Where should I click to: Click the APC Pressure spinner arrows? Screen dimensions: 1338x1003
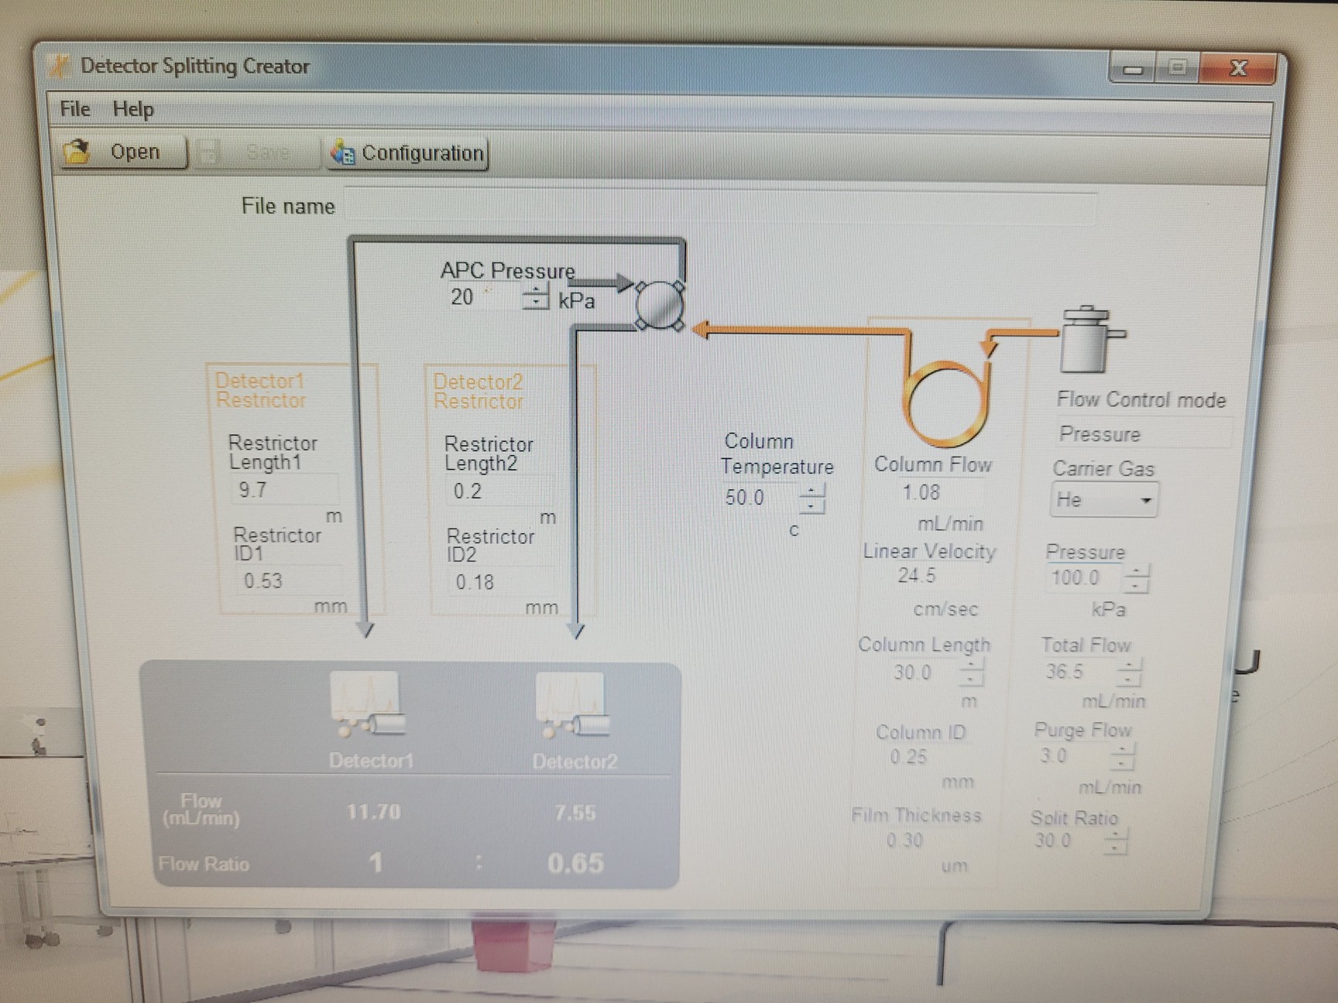point(535,297)
